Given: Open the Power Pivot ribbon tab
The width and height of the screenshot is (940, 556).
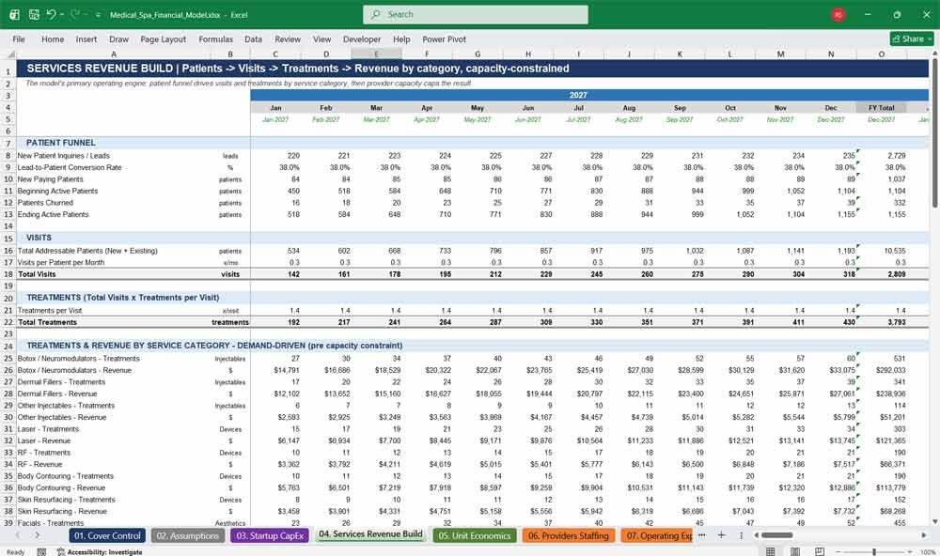Looking at the screenshot, I should 445,39.
